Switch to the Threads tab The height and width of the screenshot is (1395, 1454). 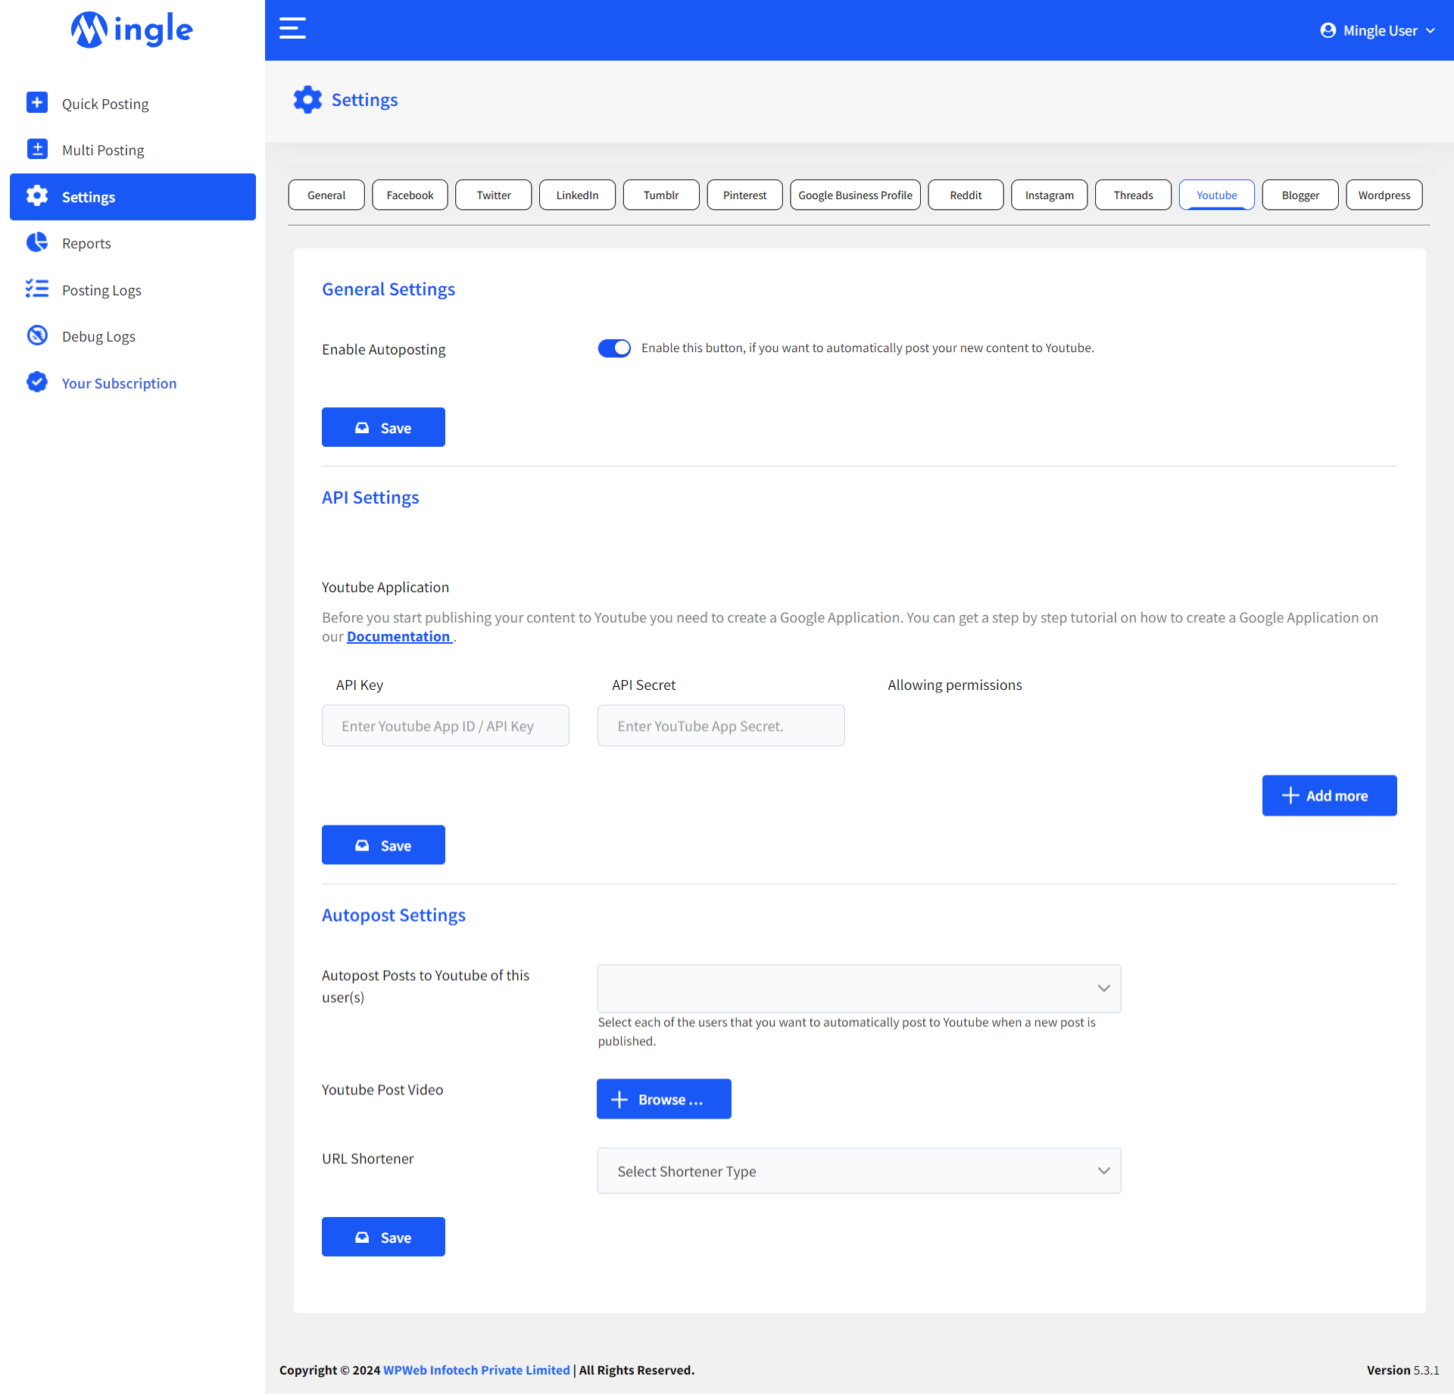(1133, 195)
